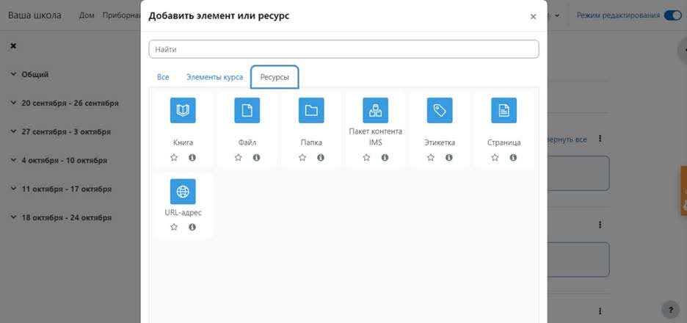
Task: Open the help question mark button
Action: click(671, 310)
